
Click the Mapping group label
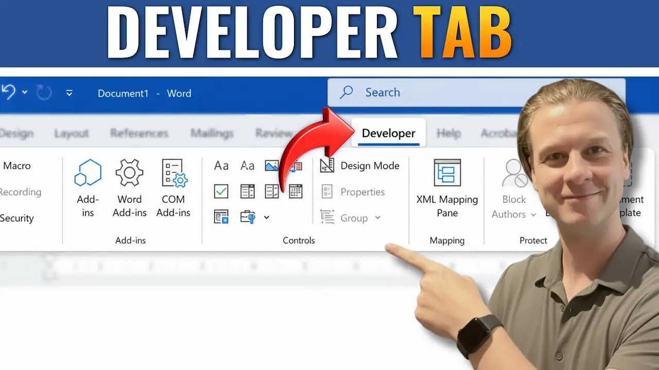pyautogui.click(x=447, y=240)
